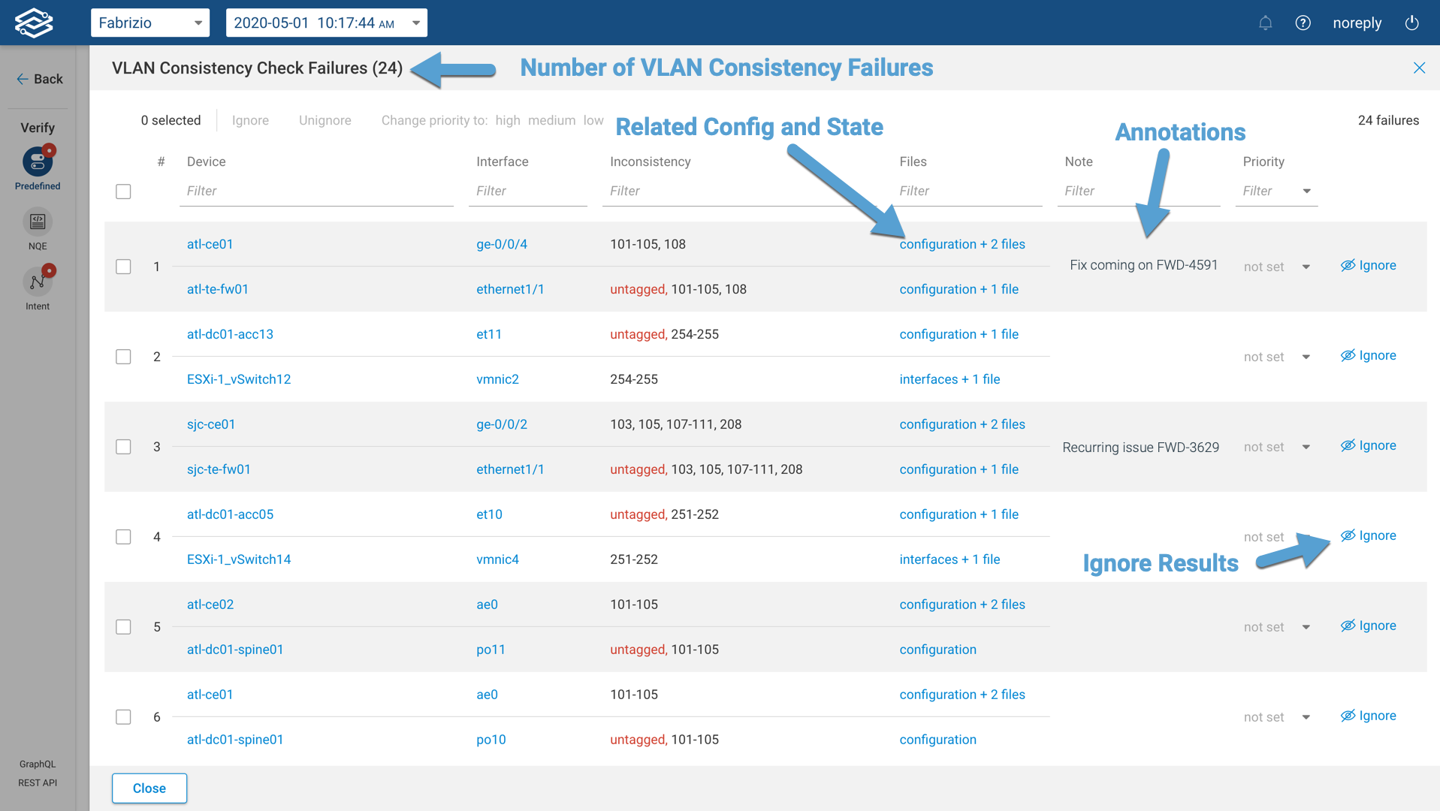Click the Close button

pyautogui.click(x=149, y=788)
